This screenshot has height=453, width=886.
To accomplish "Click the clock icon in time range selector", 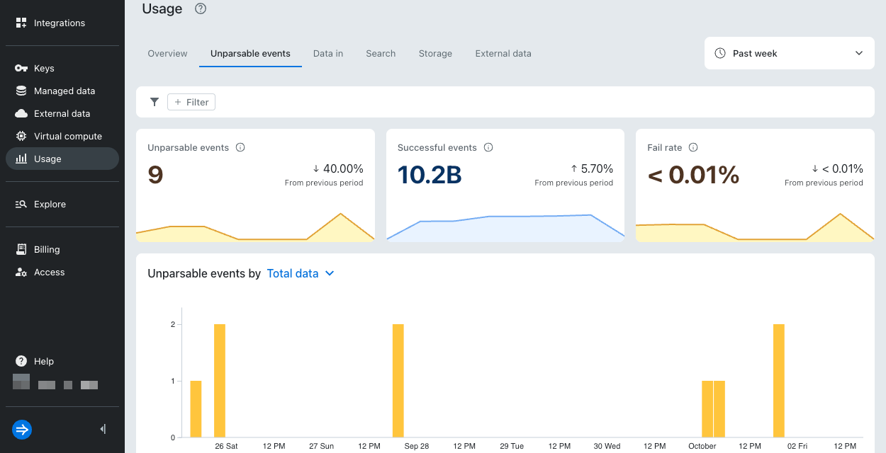I will point(720,54).
